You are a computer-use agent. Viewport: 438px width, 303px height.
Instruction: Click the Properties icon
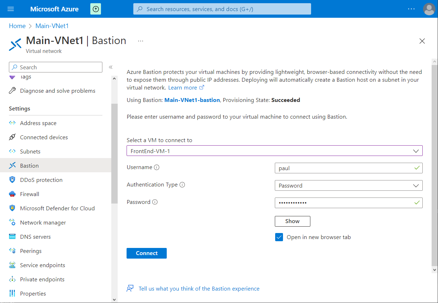12,294
